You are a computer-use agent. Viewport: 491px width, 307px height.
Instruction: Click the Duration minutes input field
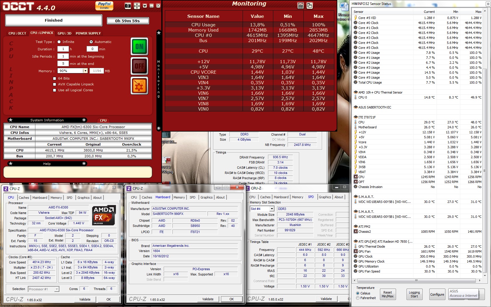tap(92, 49)
